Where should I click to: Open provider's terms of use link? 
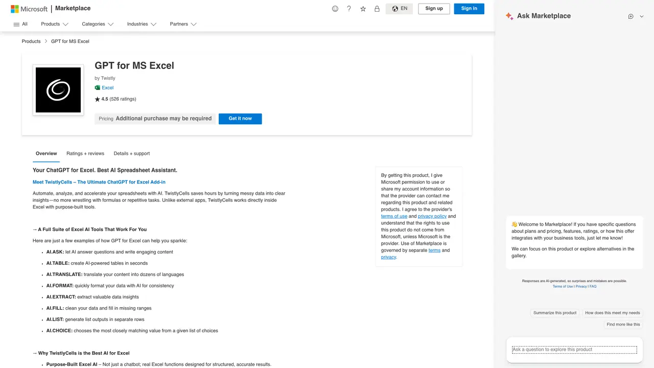point(394,216)
